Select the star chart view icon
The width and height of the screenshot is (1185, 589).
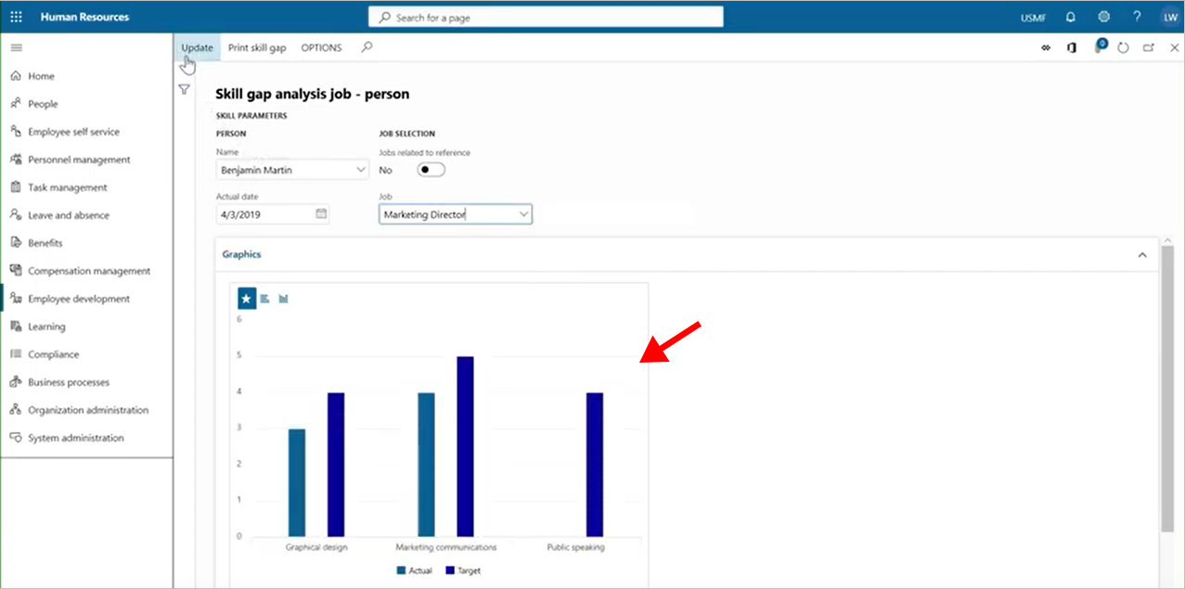click(x=246, y=298)
